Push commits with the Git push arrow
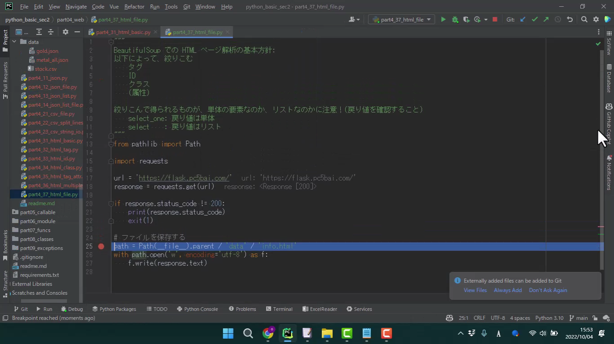Image resolution: width=614 pixels, height=344 pixels. (x=546, y=19)
